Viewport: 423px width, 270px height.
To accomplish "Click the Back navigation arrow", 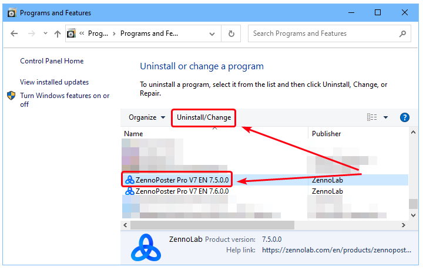I will 14,34.
